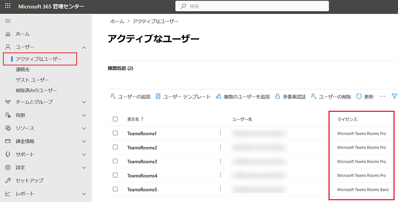Click the Roles icon in sidebar
Viewport: 398px width, 202px height.
[8, 115]
